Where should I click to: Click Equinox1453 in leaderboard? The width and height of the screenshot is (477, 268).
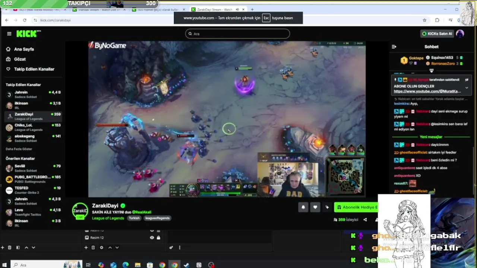point(442,58)
